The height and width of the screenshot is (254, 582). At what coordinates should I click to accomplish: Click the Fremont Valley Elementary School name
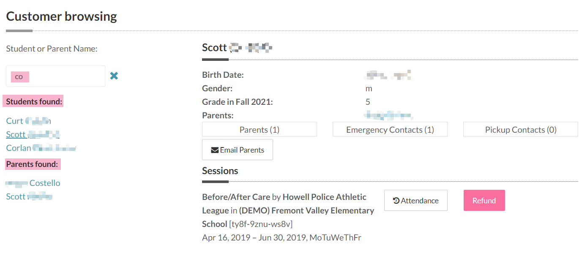point(288,217)
